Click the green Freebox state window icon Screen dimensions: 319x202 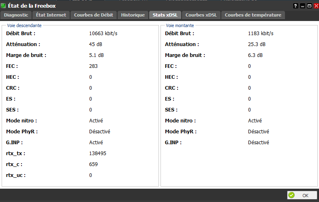pyautogui.click(x=3, y=6)
